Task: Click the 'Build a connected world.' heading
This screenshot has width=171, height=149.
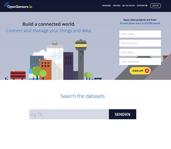Action: [x=49, y=24]
